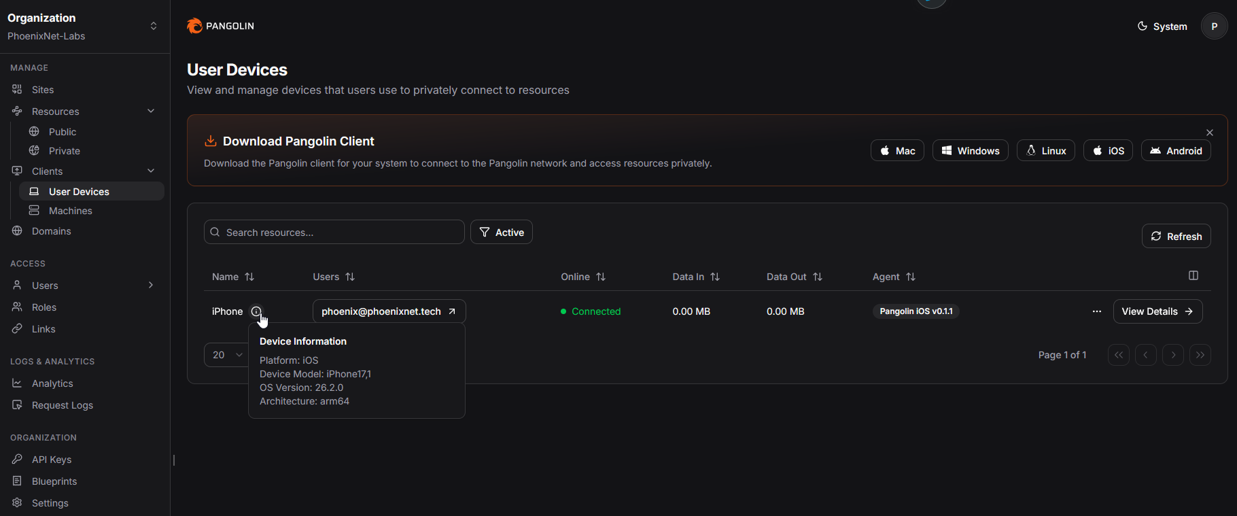Open the Organization switcher dropdown
This screenshot has width=1237, height=516.
pyautogui.click(x=153, y=26)
